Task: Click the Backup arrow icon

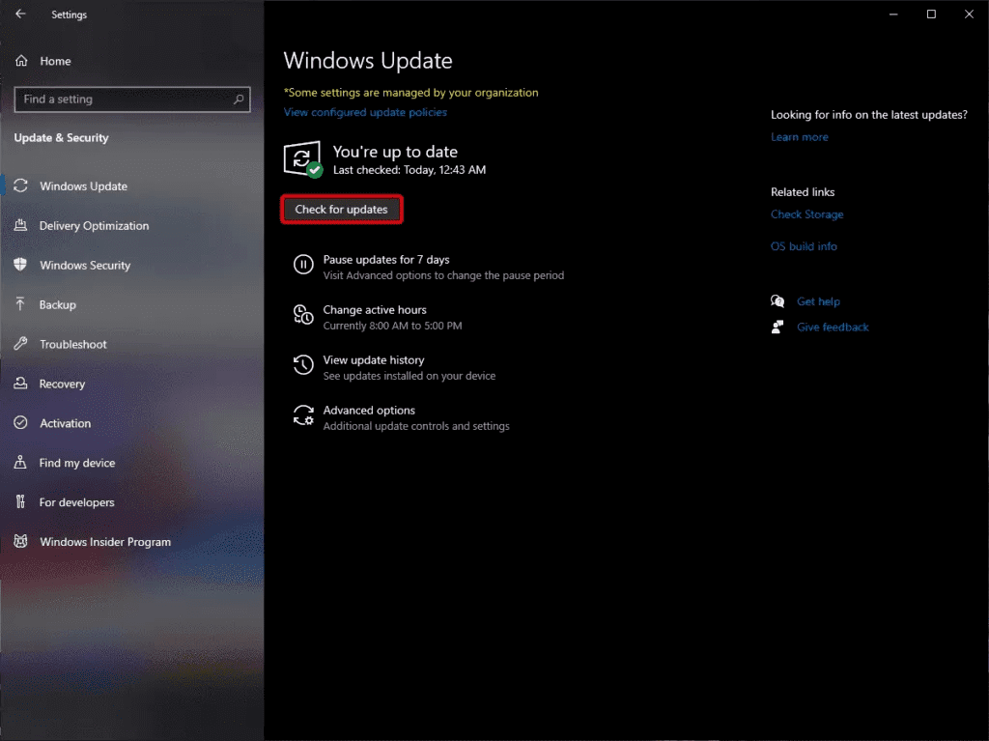Action: point(21,304)
